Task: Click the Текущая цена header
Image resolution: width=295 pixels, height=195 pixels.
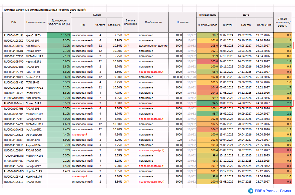Action: point(207,15)
